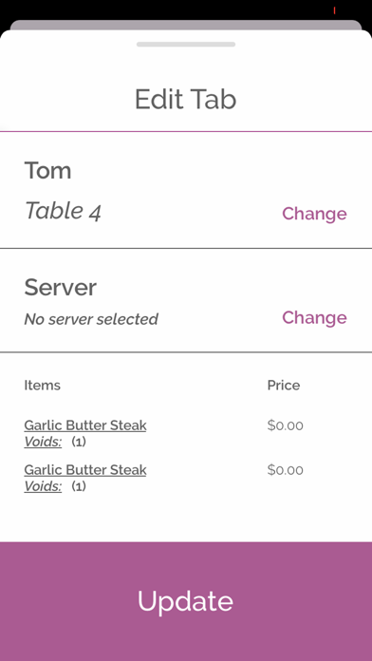The image size is (372, 661).
Task: Select Voids label under first steak item
Action: (x=43, y=442)
